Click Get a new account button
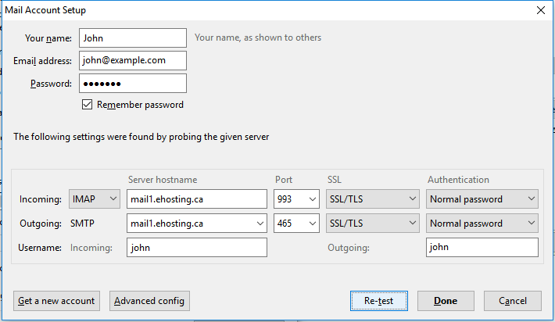 tap(56, 301)
